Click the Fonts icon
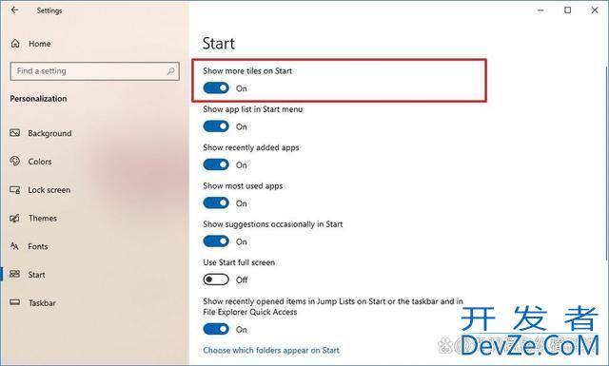609x366 pixels. coord(15,246)
